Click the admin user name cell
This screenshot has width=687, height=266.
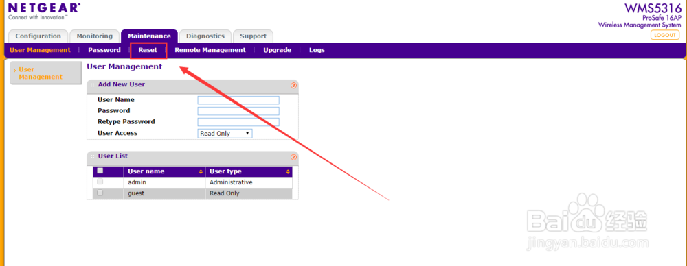(x=164, y=182)
